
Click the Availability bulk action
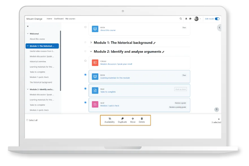click(x=110, y=120)
